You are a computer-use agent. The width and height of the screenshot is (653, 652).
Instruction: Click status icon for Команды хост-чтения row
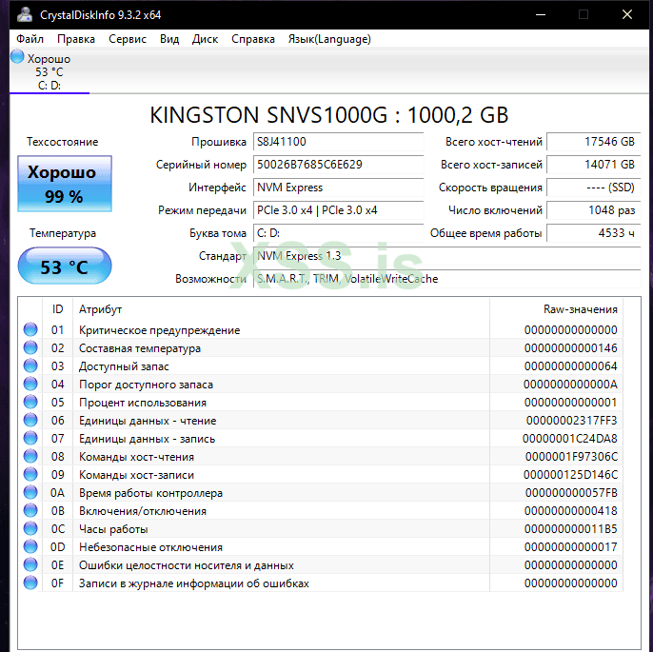tap(30, 457)
